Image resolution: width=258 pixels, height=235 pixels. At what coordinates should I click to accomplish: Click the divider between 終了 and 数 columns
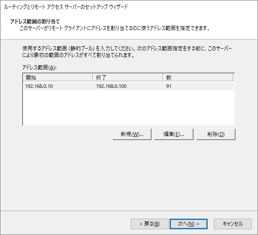pos(163,77)
